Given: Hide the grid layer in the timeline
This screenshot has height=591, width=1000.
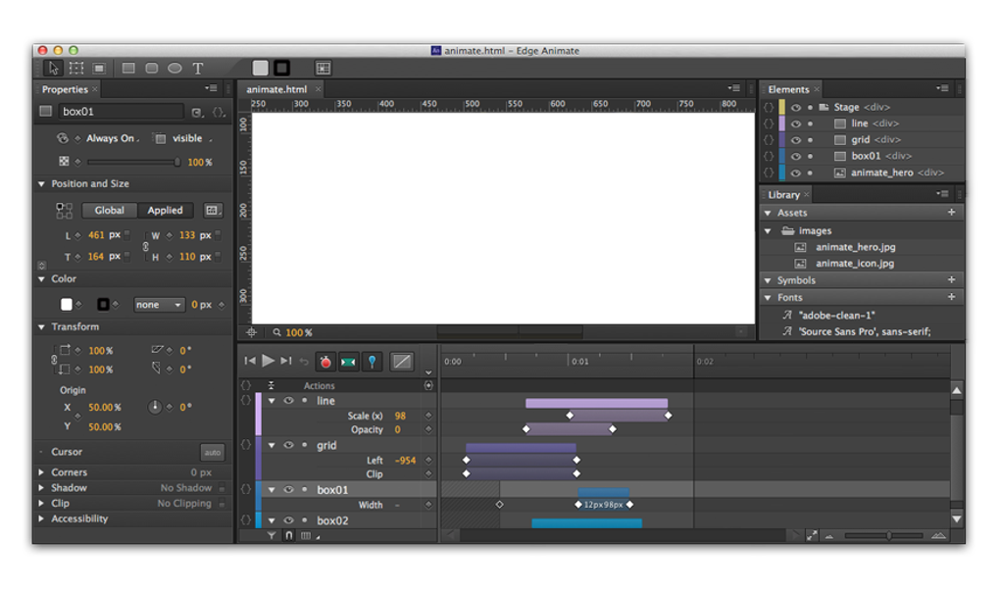Looking at the screenshot, I should point(288,445).
